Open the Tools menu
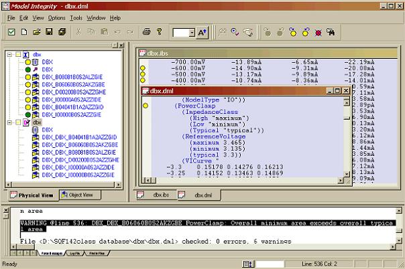This screenshot has height=269, width=405. 76,18
